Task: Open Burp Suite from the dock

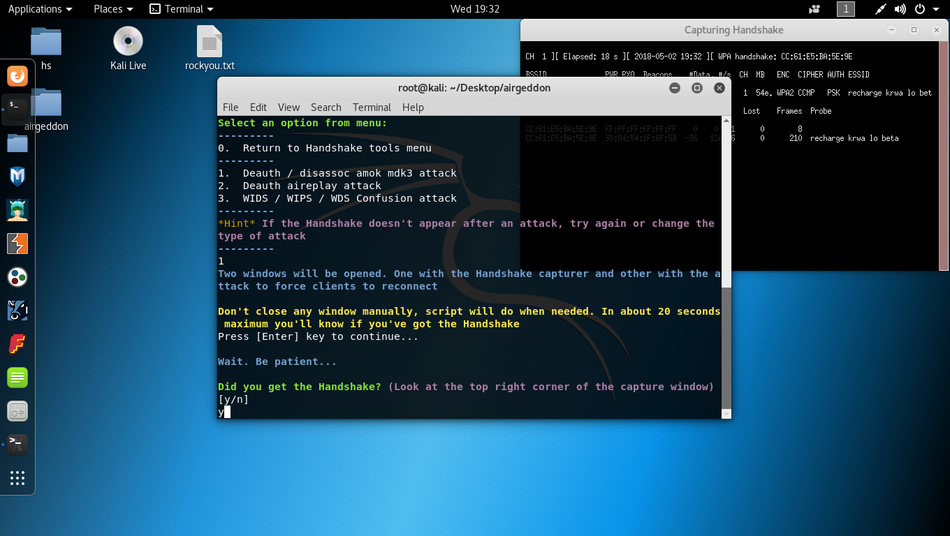Action: click(17, 244)
